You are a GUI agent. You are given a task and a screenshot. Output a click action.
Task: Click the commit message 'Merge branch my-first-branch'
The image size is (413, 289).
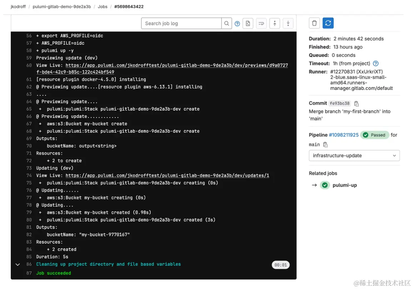349,115
